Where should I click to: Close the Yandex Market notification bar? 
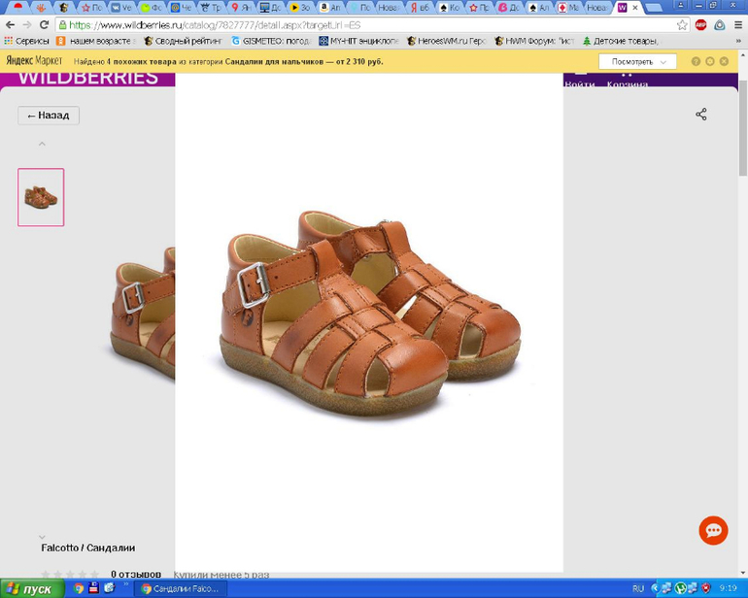(724, 61)
